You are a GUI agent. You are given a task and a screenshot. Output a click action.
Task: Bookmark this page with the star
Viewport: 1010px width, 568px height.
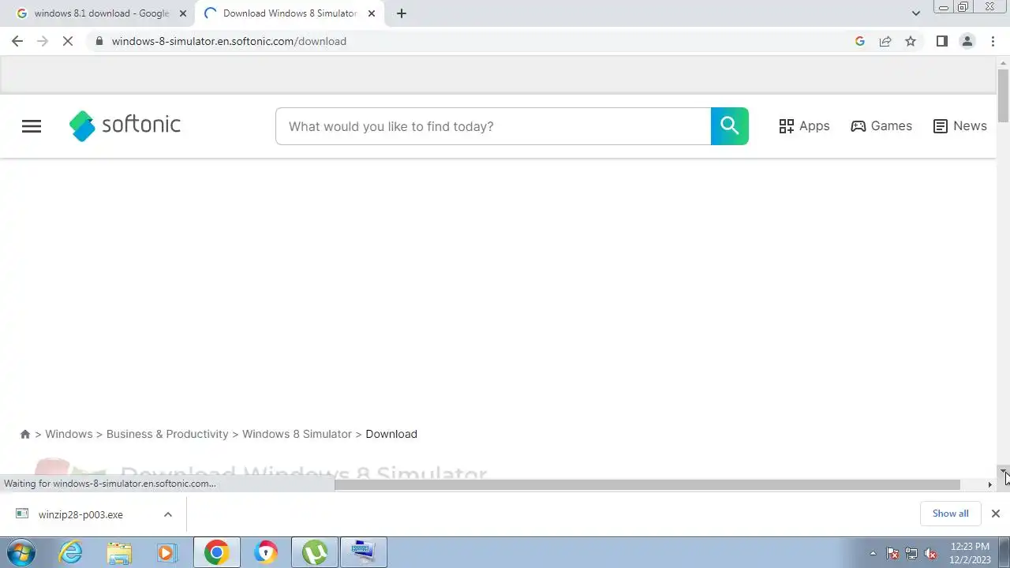[x=911, y=41]
